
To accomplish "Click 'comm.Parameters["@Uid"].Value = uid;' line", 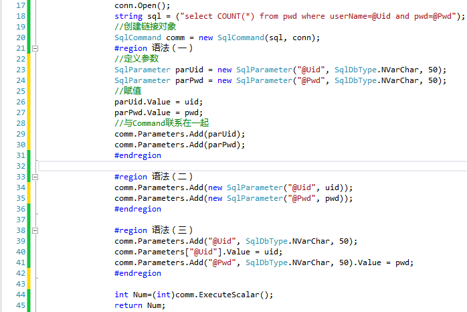I will [x=198, y=252].
